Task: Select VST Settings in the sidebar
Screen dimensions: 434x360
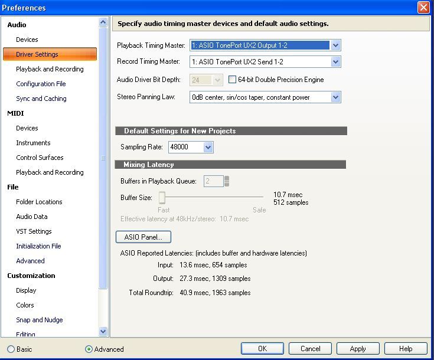Action: (34, 231)
